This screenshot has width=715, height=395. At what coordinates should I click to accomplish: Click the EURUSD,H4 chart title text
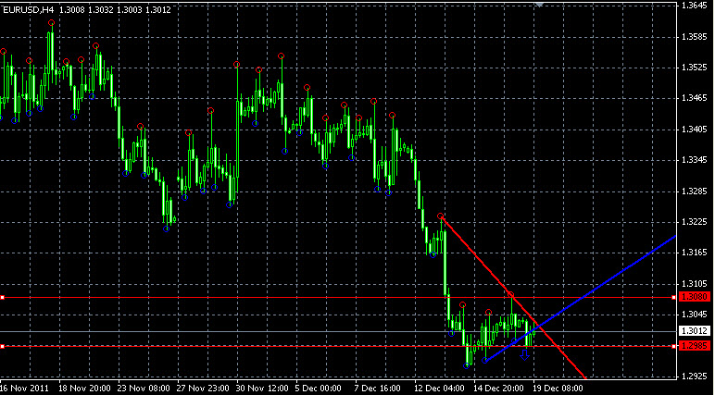pyautogui.click(x=29, y=9)
